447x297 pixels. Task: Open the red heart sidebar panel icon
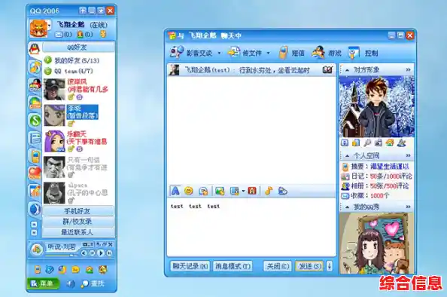35,173
